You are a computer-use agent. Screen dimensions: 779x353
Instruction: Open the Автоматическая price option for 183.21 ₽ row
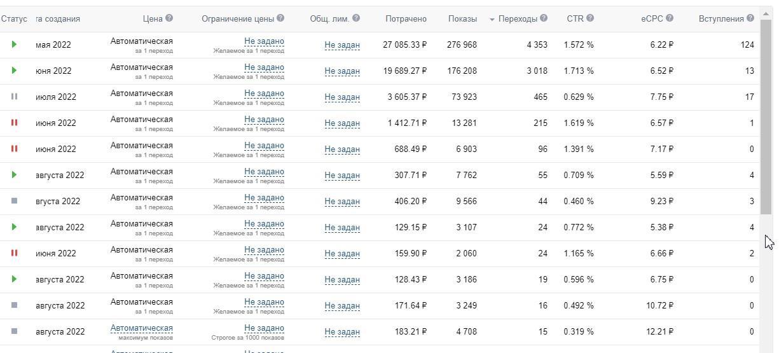coord(141,328)
